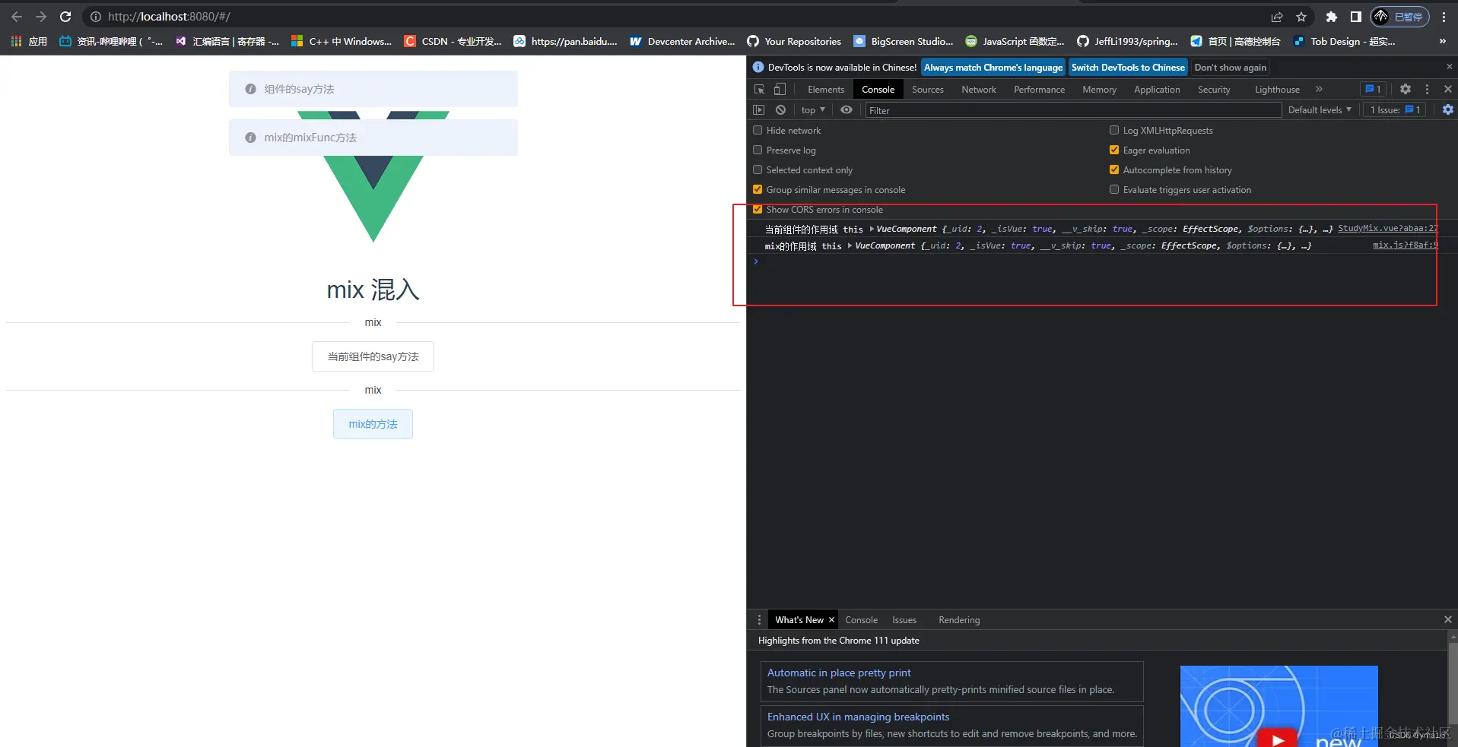Open the top context dropdown
This screenshot has height=747, width=1458.
click(813, 110)
